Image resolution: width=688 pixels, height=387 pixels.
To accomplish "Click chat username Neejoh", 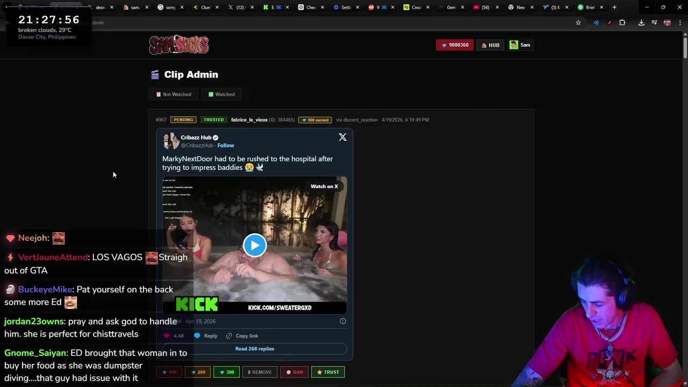I will click(x=33, y=238).
